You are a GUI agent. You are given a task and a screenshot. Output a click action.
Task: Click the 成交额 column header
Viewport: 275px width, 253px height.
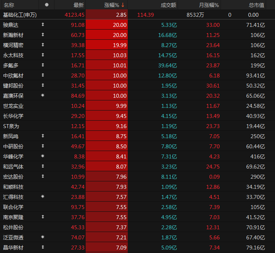pos(168,5)
